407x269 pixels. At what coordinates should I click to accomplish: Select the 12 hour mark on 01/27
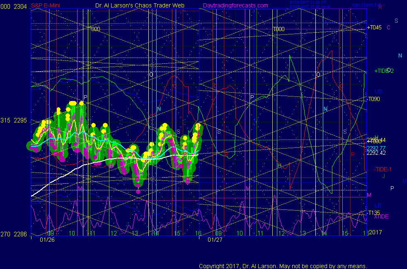(x=282, y=233)
